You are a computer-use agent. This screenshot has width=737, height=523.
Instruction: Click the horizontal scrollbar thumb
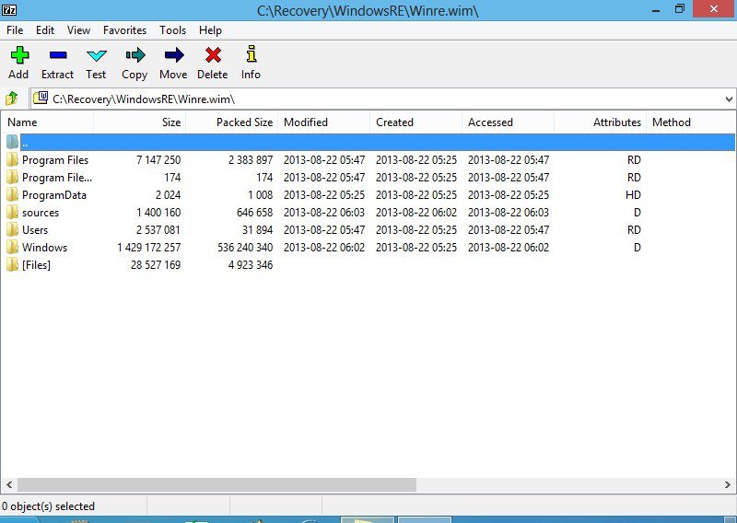coord(216,484)
